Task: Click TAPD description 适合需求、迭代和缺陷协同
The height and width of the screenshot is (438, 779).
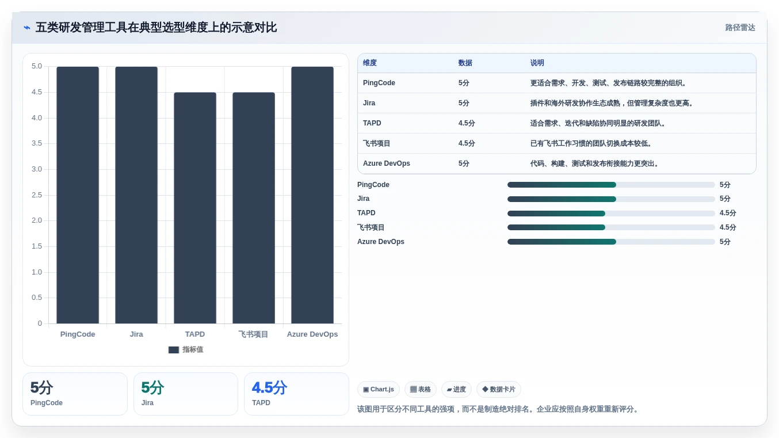Action: point(598,123)
